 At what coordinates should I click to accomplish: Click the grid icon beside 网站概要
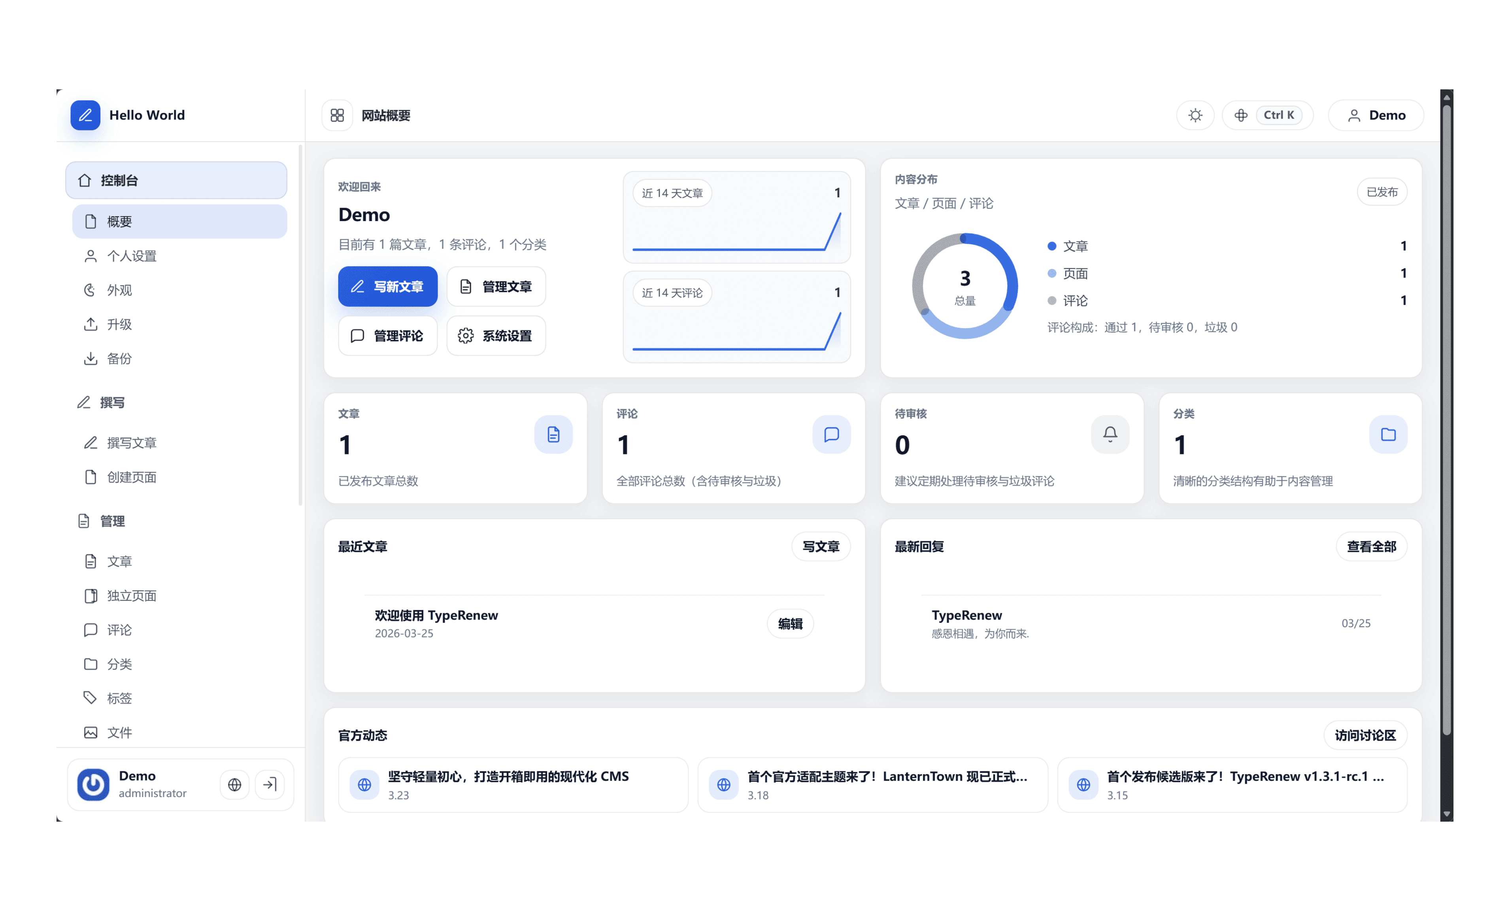tap(337, 115)
